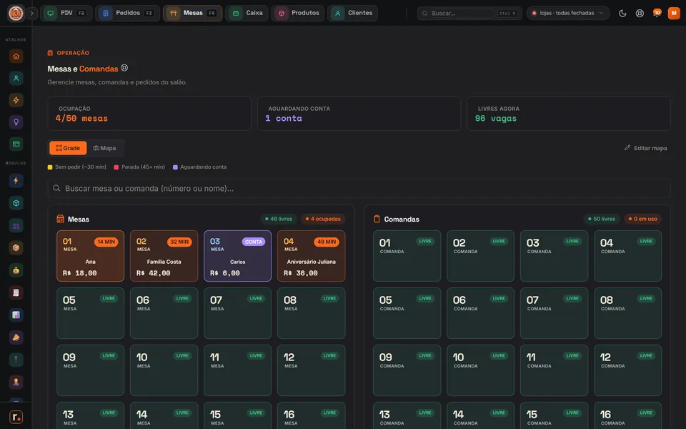Click the 'r.' logo at sidebar bottom
The height and width of the screenshot is (429, 686).
tap(16, 417)
